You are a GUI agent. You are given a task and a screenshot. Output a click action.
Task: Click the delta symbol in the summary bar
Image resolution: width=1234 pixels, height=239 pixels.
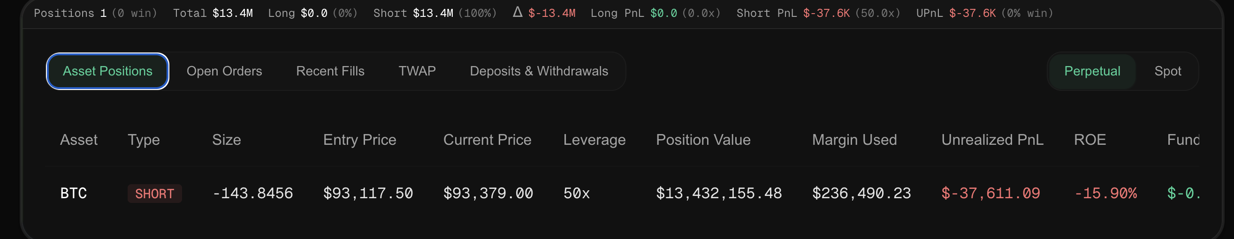coord(518,13)
